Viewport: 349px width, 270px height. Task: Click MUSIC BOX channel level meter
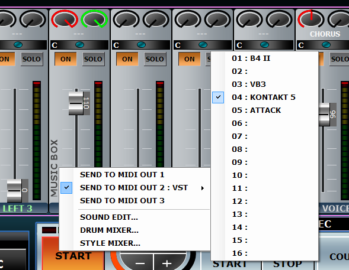coord(98,124)
